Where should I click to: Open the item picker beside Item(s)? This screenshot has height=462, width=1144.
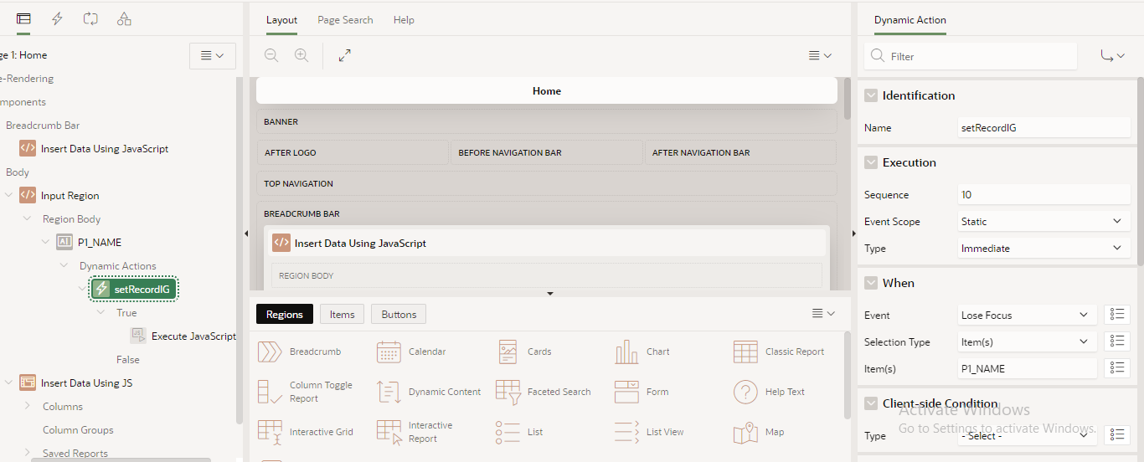pyautogui.click(x=1117, y=369)
